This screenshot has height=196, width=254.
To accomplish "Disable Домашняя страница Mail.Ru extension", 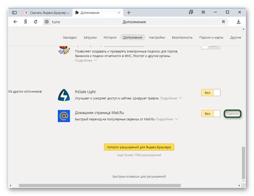I will (211, 114).
